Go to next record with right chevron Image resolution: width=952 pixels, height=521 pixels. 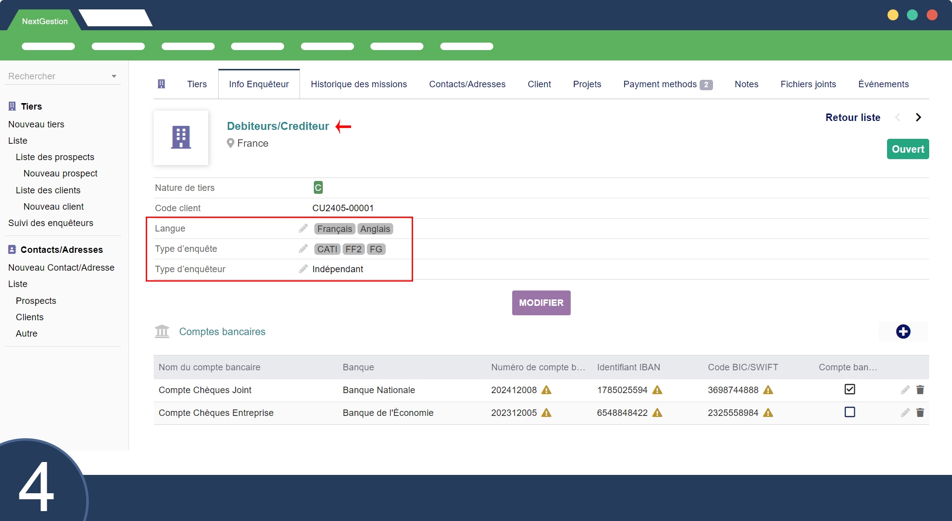point(918,117)
